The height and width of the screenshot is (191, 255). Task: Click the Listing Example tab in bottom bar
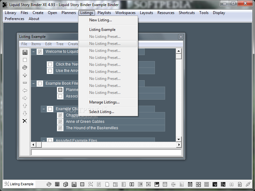pyautogui.click(x=19, y=184)
